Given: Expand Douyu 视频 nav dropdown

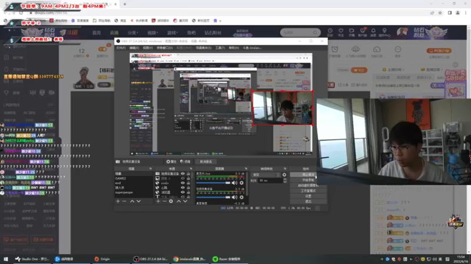Looking at the screenshot, I should coord(152,33).
